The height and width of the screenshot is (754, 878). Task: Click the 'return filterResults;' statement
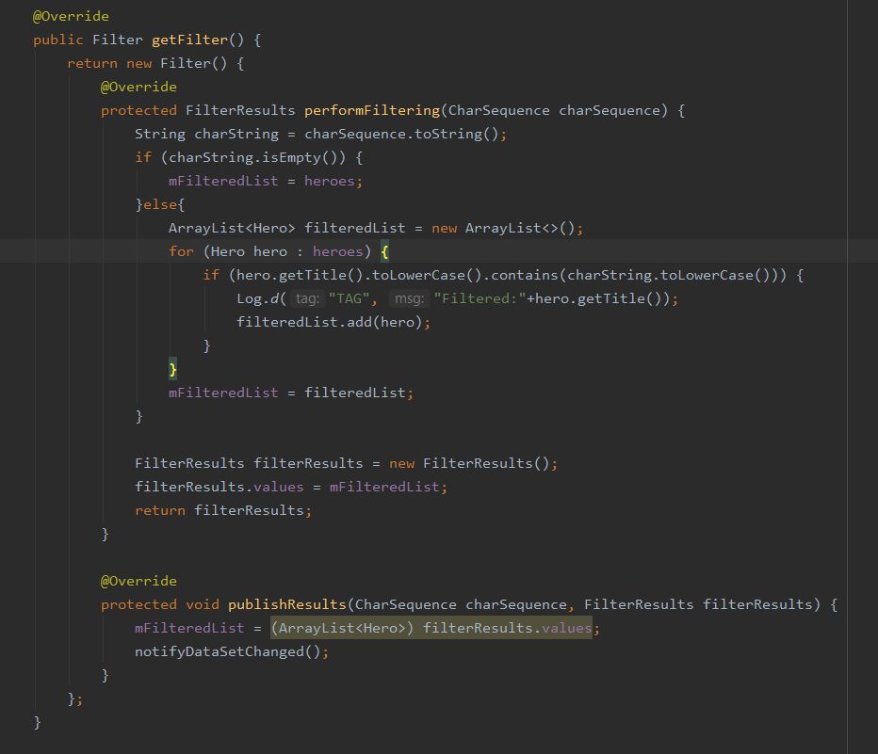pyautogui.click(x=223, y=511)
